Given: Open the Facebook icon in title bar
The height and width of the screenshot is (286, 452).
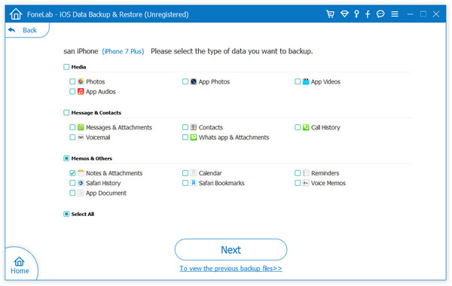Looking at the screenshot, I should (x=368, y=14).
